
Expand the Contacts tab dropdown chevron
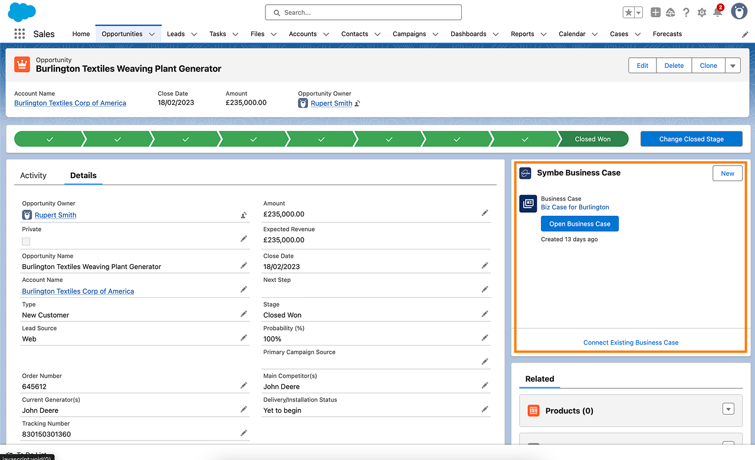pos(378,34)
